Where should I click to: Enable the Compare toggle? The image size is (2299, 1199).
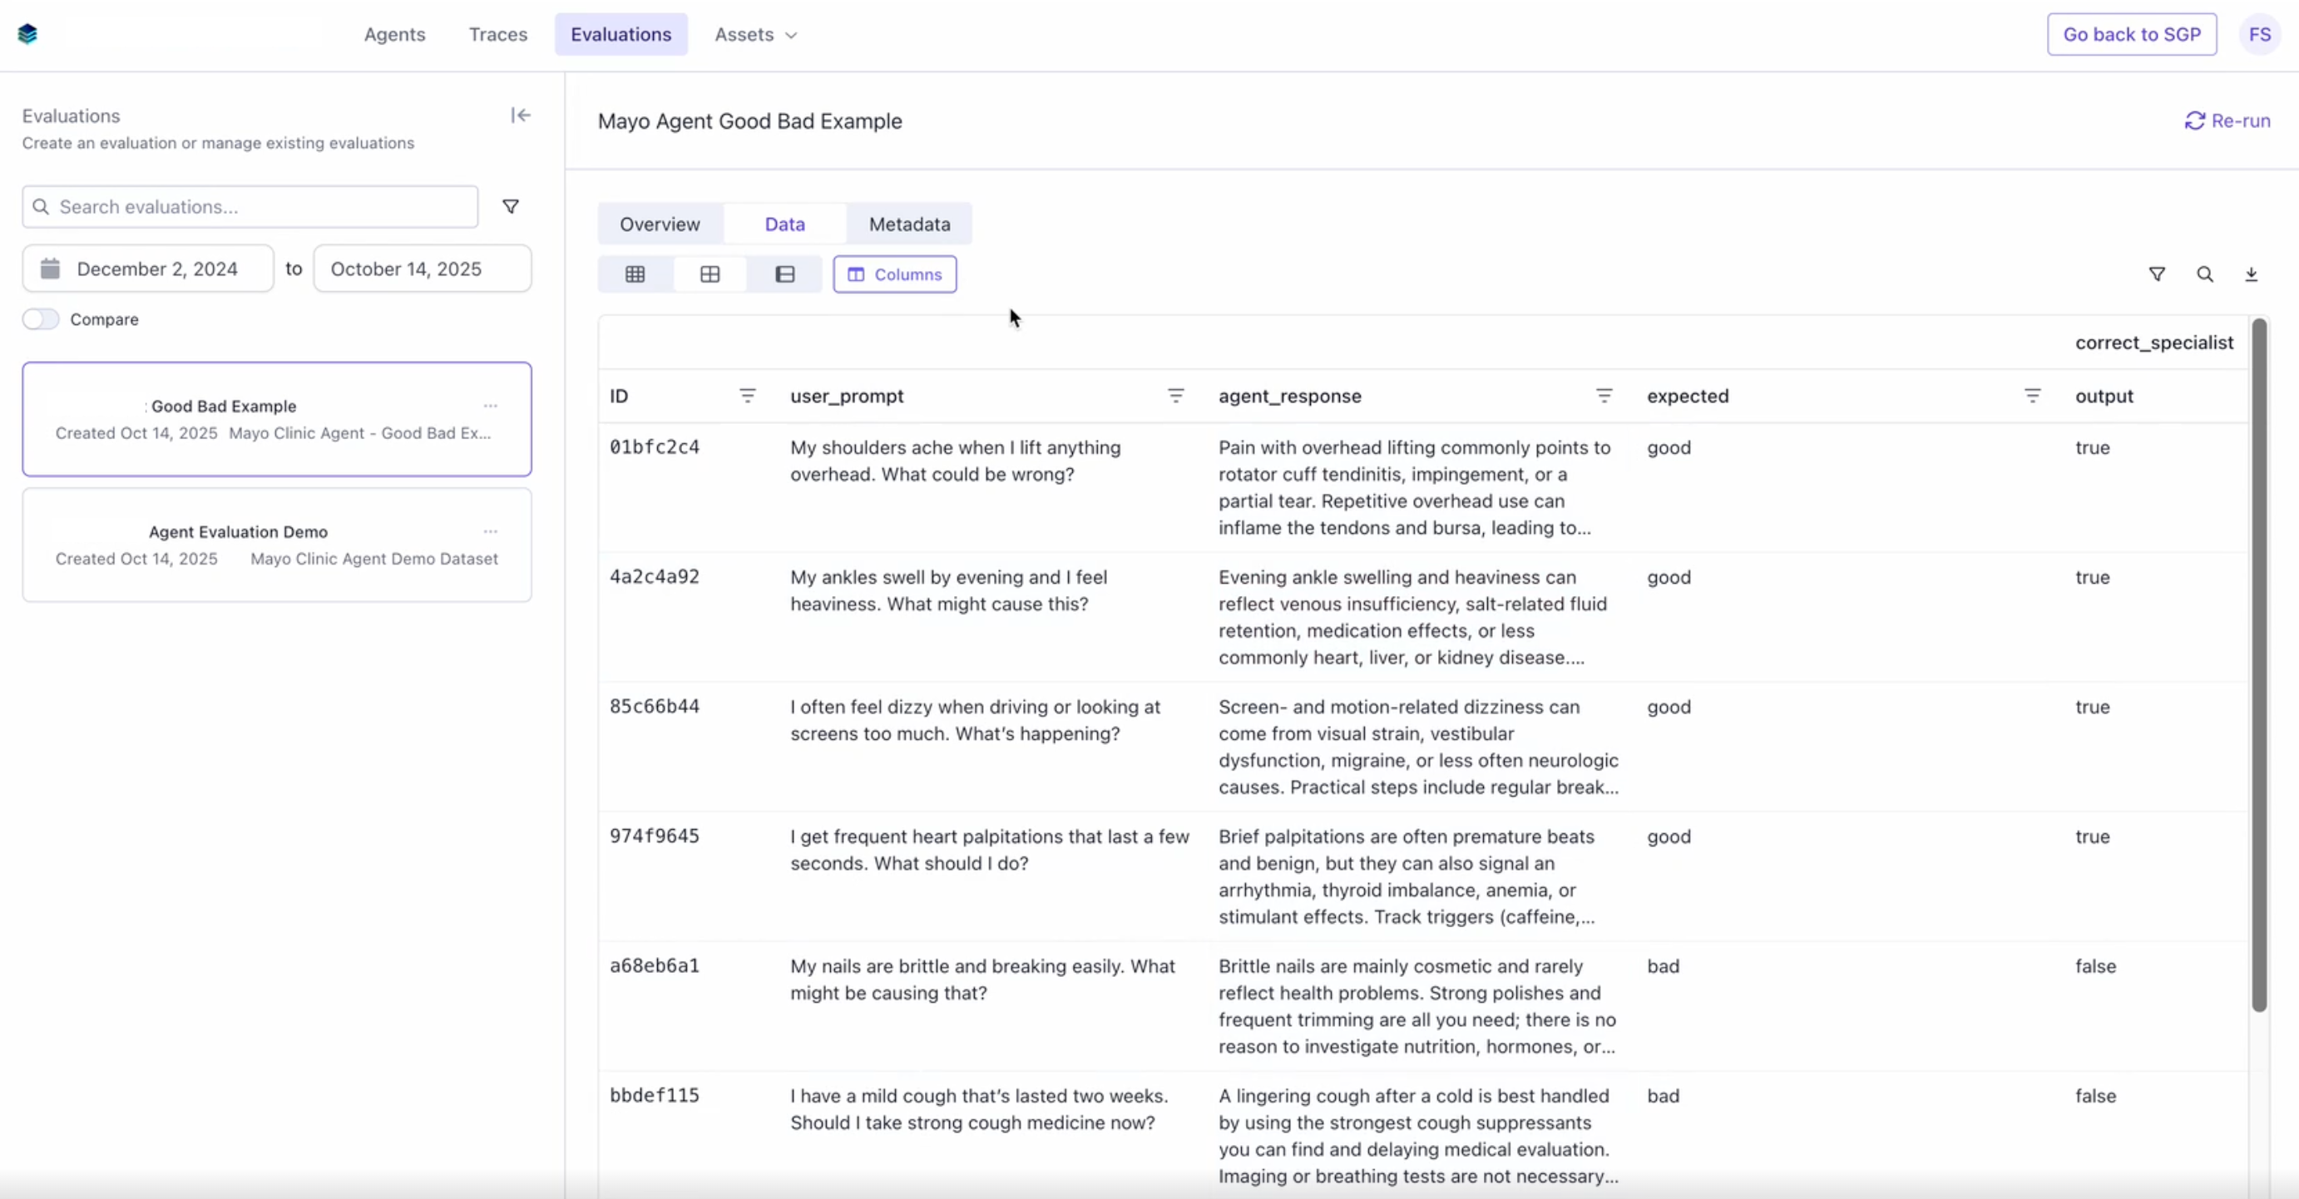tap(41, 318)
